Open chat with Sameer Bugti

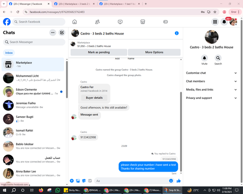pos(33,119)
